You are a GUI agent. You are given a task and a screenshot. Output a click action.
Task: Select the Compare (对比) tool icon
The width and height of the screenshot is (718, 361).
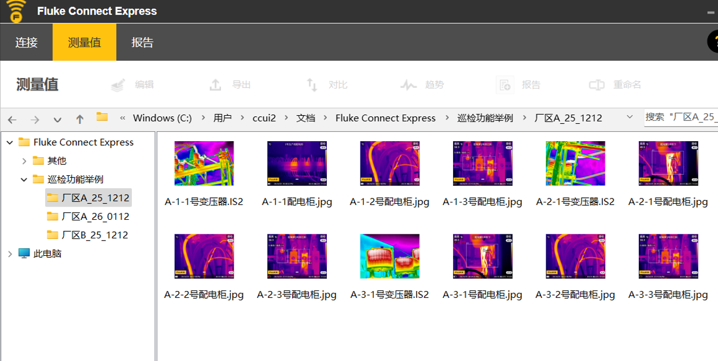pyautogui.click(x=312, y=85)
